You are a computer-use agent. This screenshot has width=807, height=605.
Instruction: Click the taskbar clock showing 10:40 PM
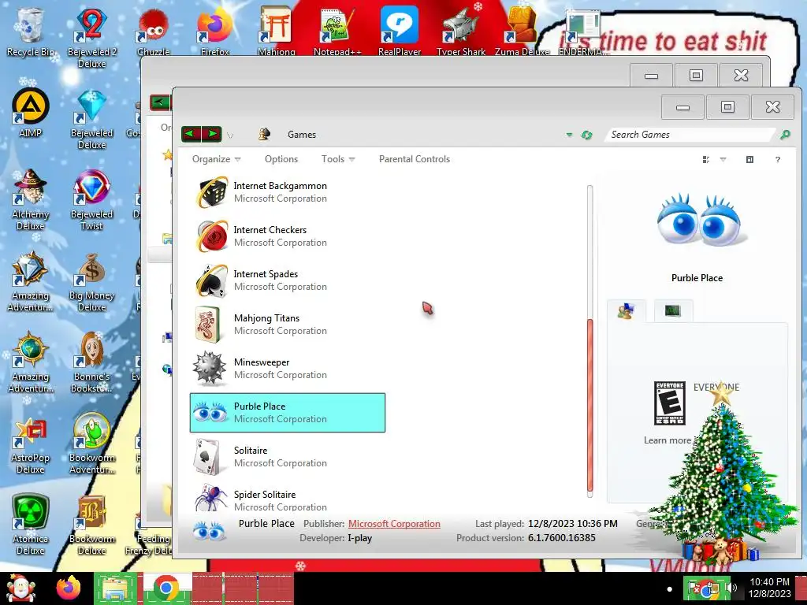coord(769,588)
